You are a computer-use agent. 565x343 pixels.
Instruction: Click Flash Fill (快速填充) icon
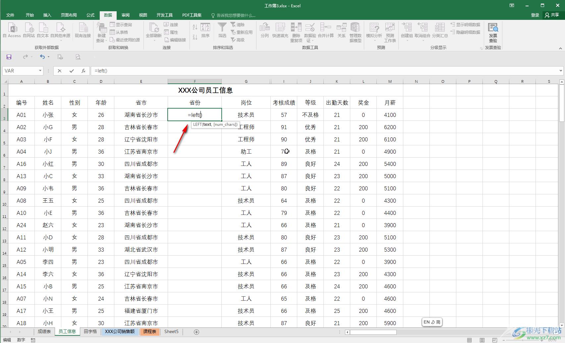[280, 30]
